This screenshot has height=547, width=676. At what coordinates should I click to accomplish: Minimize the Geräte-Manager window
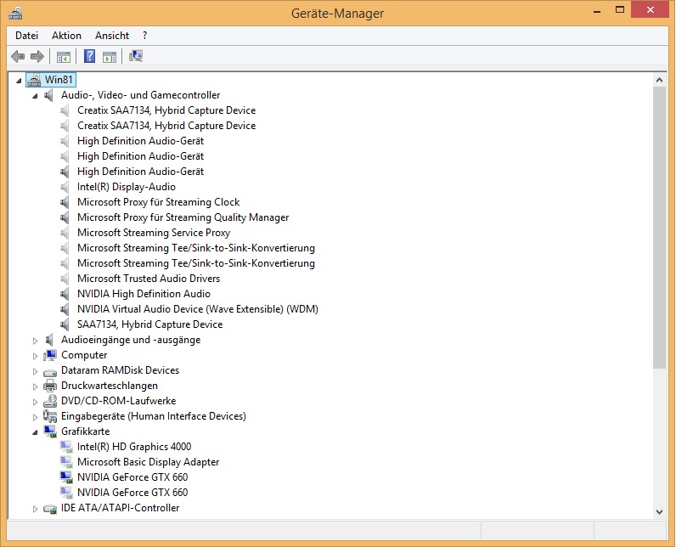click(597, 11)
